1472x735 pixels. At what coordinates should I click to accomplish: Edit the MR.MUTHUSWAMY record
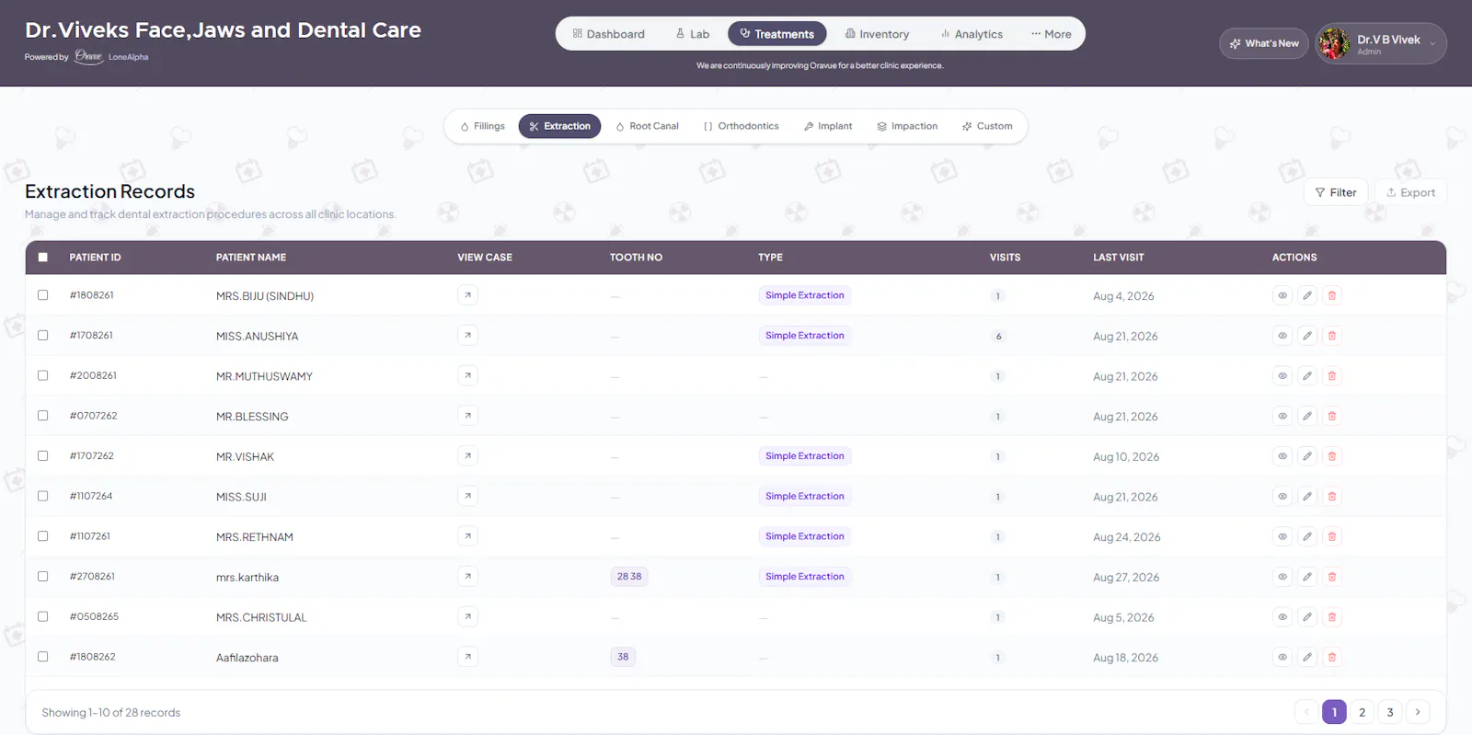coord(1307,375)
